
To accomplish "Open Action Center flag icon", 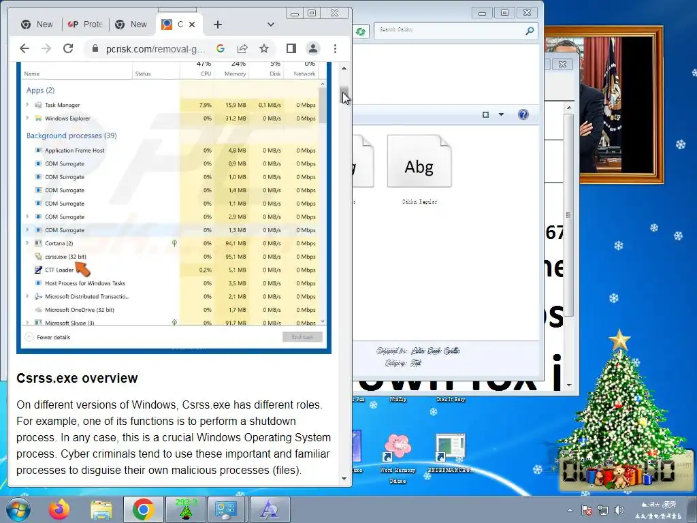I will (x=587, y=510).
